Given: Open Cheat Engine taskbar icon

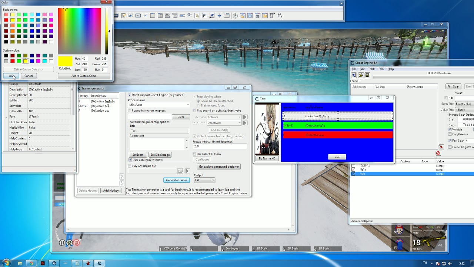Looking at the screenshot, I should [x=99, y=263].
